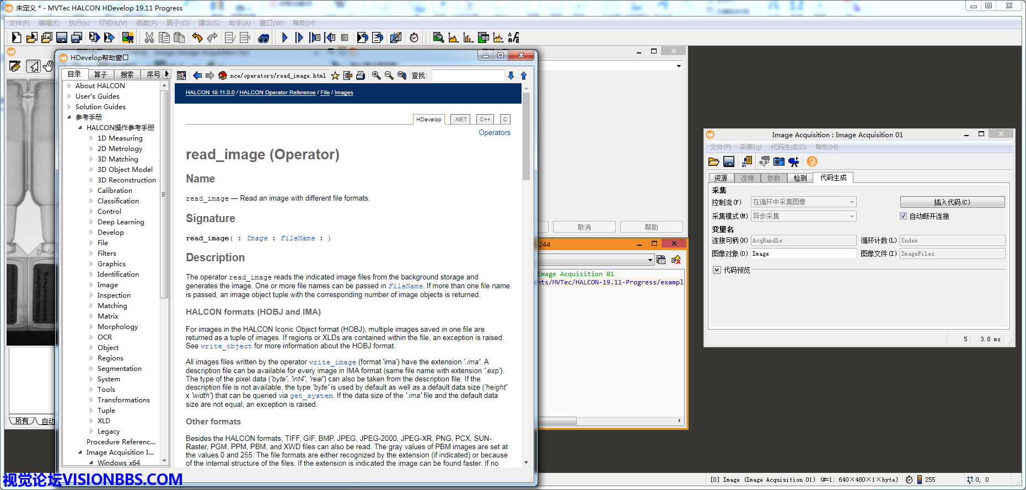Click Find Previous up arrow in help window
This screenshot has width=1026, height=490.
click(x=524, y=76)
